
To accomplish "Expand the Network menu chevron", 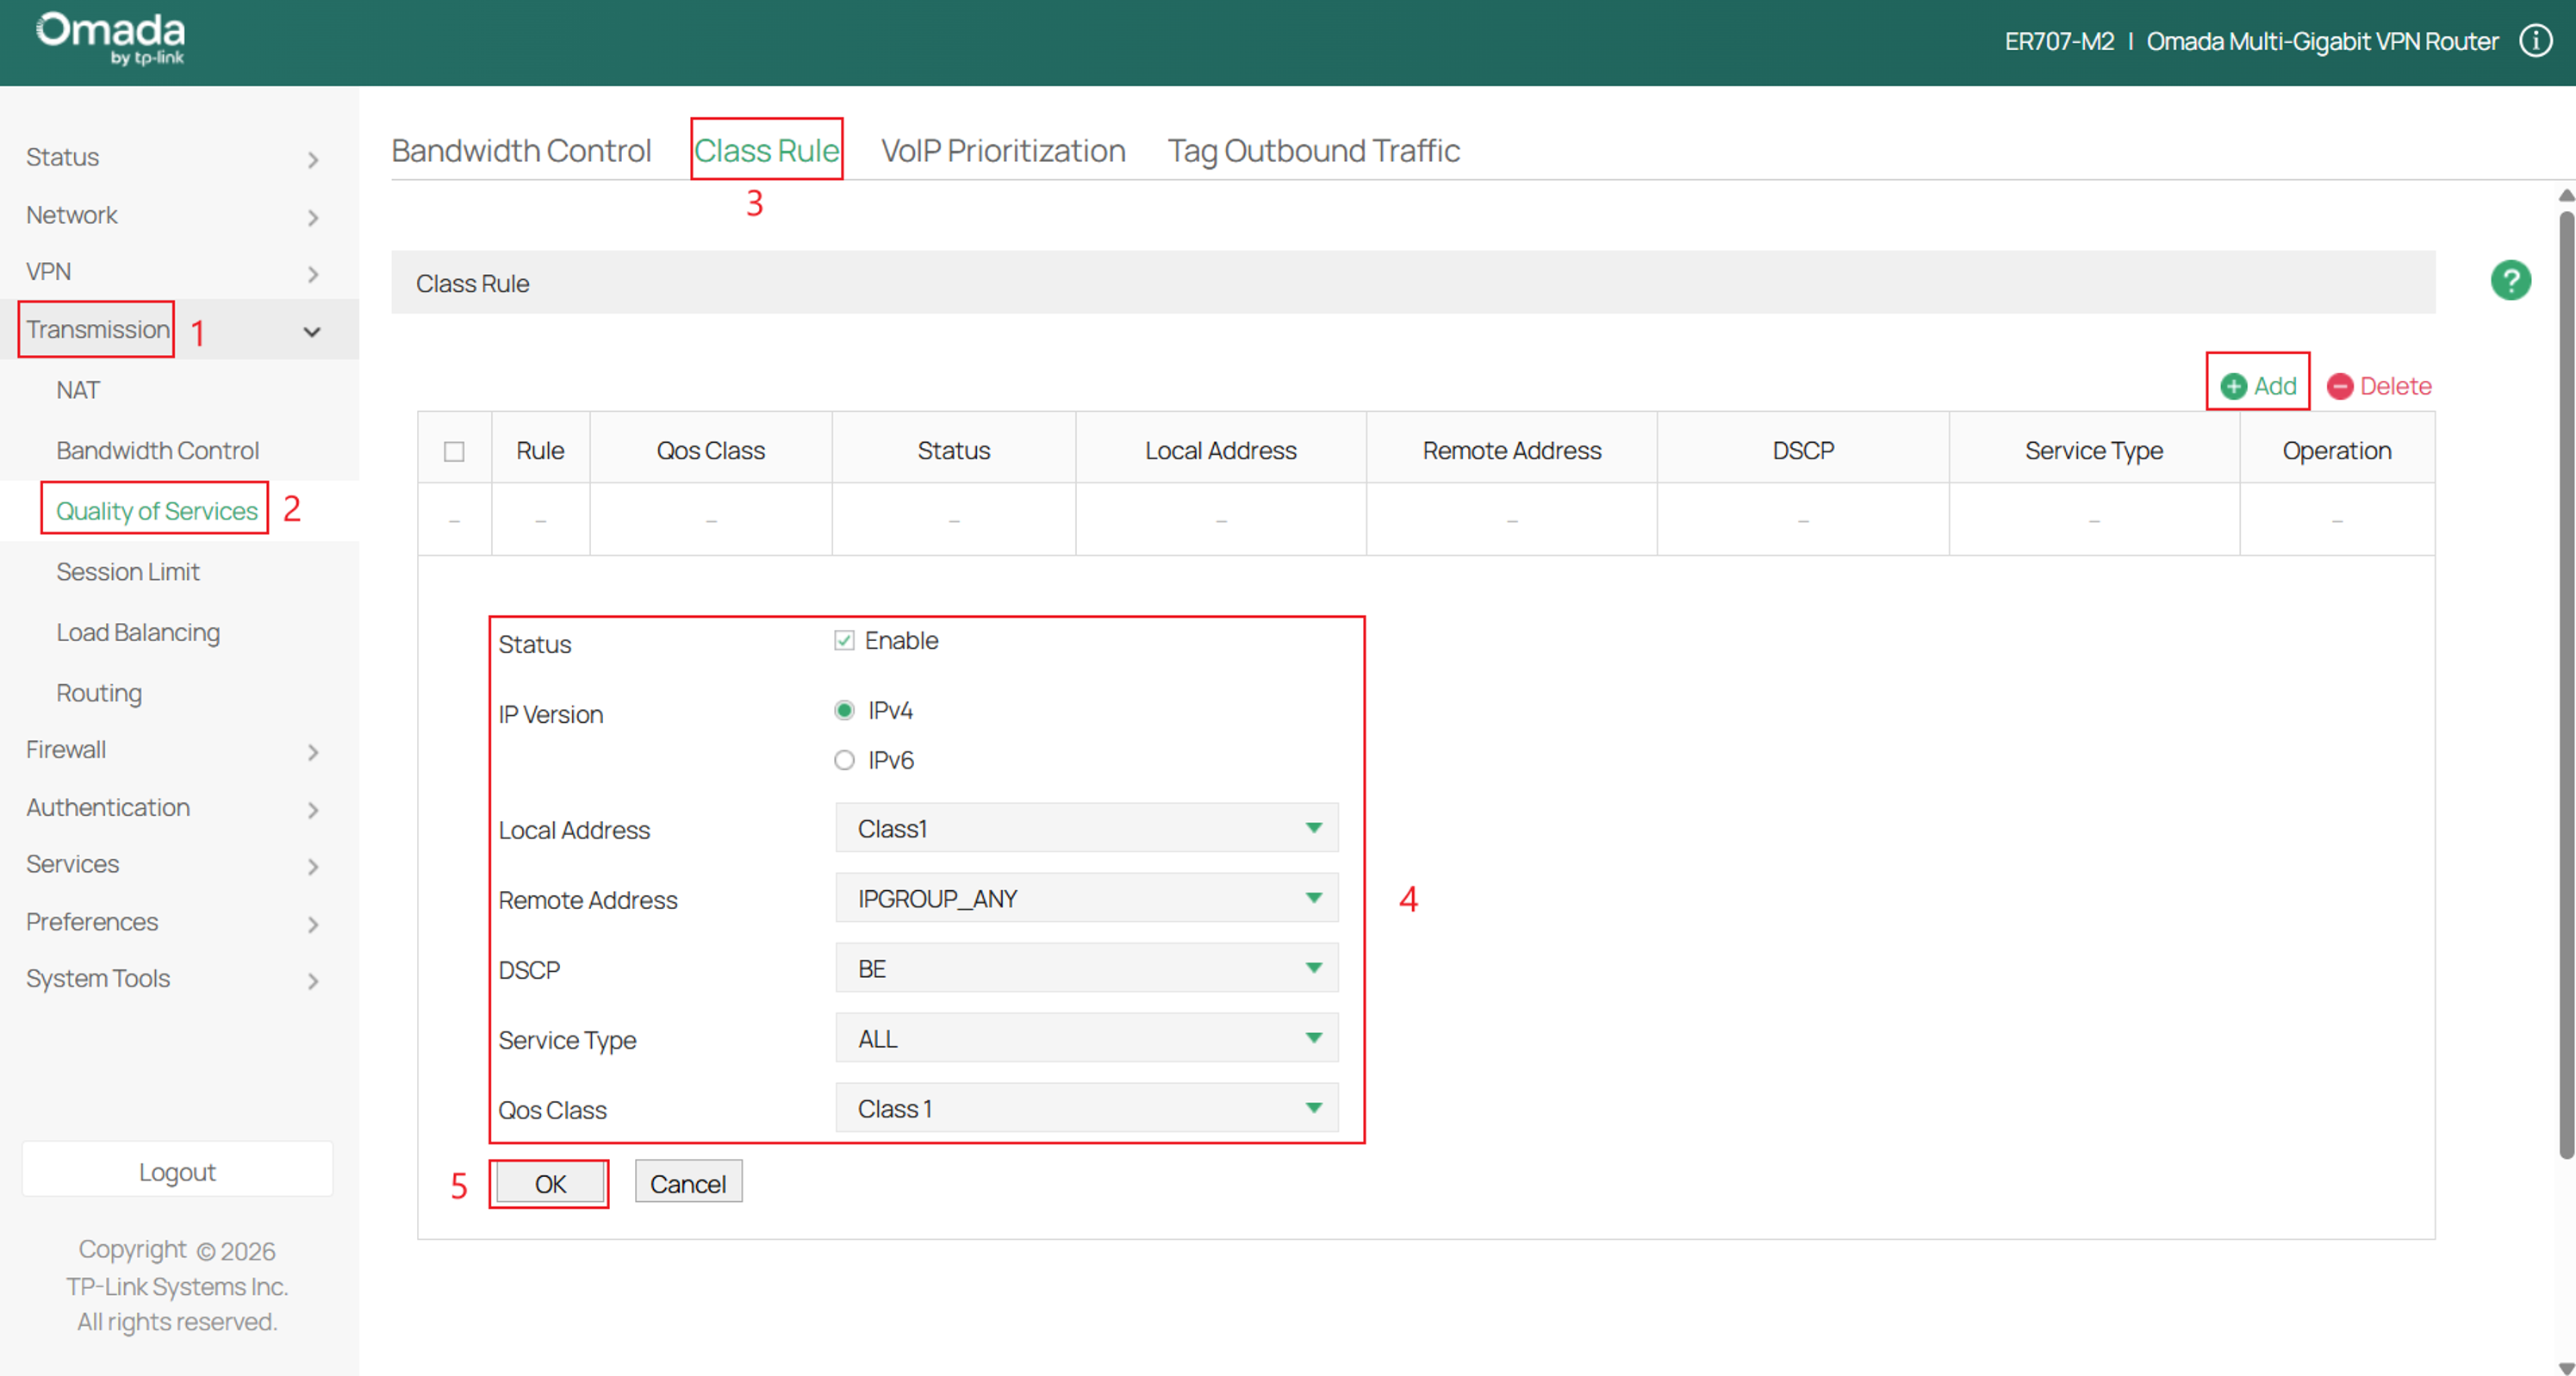I will coord(313,217).
